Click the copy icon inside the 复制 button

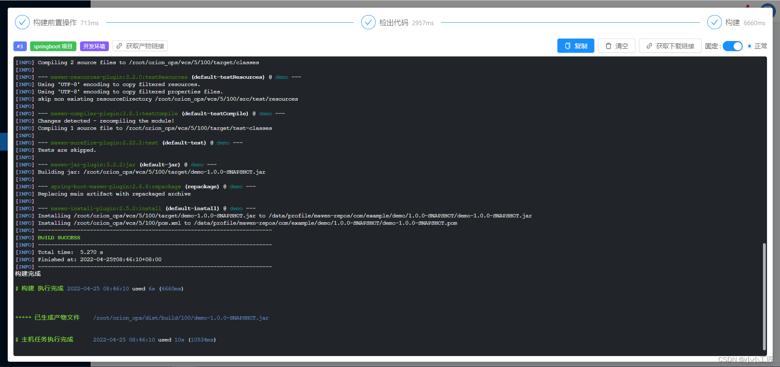[x=568, y=46]
